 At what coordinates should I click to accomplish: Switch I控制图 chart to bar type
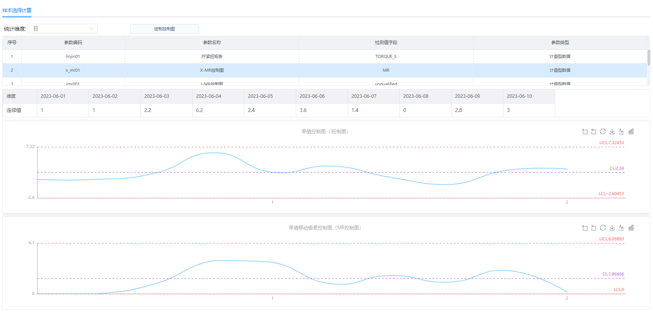pos(631,132)
